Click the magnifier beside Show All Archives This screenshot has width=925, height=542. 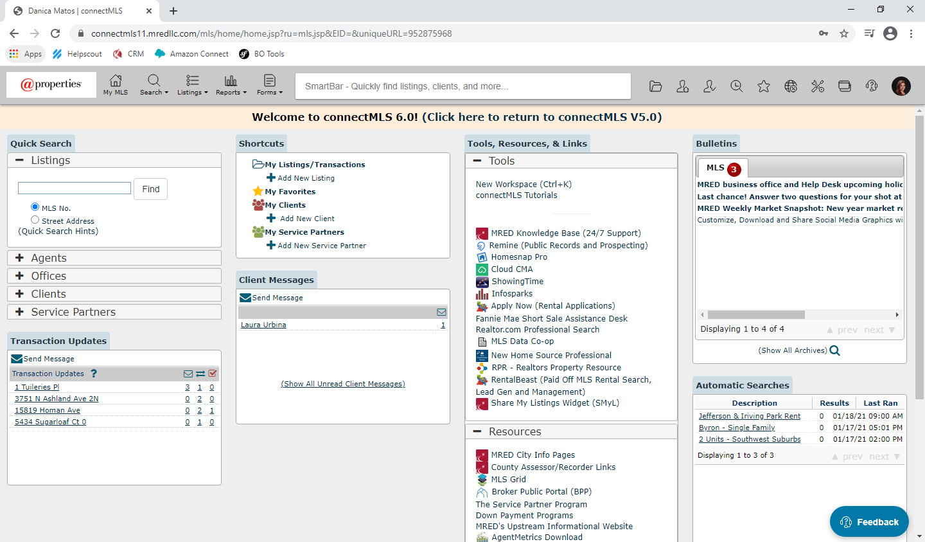[834, 350]
